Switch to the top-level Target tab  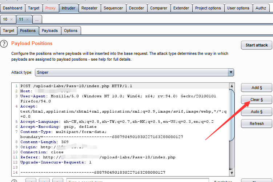click(33, 8)
